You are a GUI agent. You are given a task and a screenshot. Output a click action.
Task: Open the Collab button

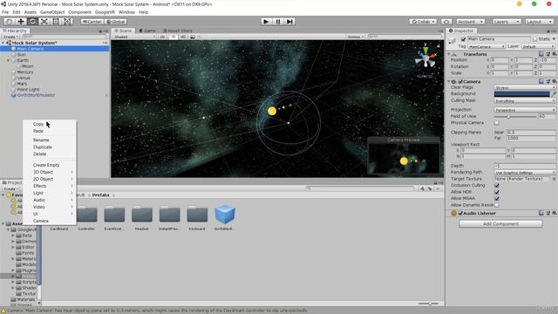tap(423, 22)
